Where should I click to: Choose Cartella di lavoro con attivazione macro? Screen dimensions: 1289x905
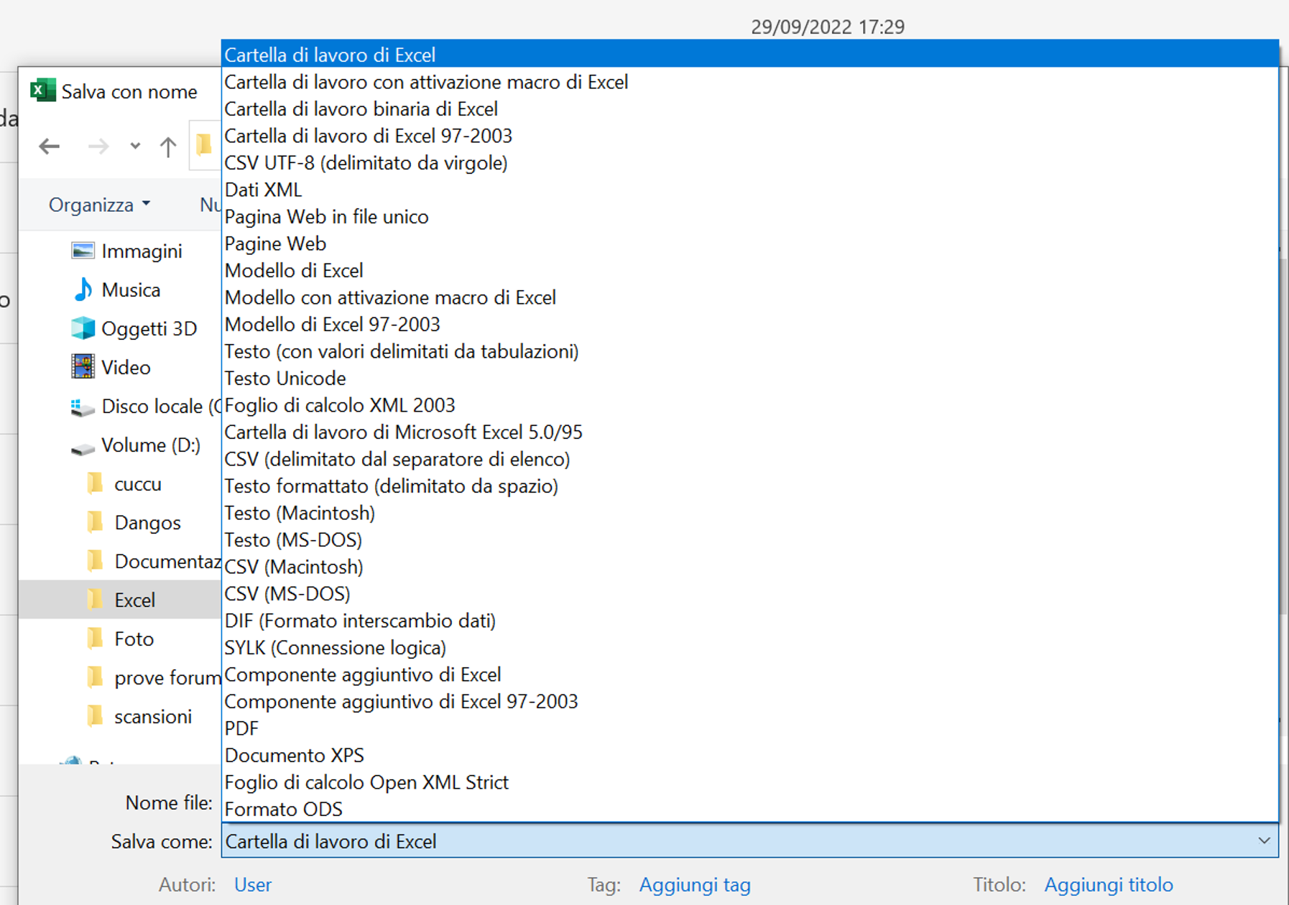point(750,82)
